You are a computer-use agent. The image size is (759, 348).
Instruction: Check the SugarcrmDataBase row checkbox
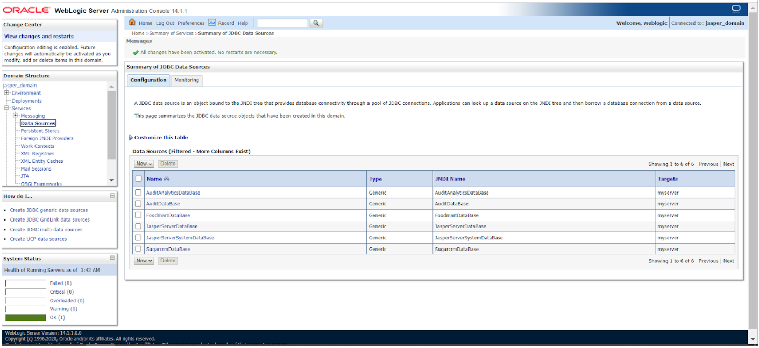tap(138, 249)
